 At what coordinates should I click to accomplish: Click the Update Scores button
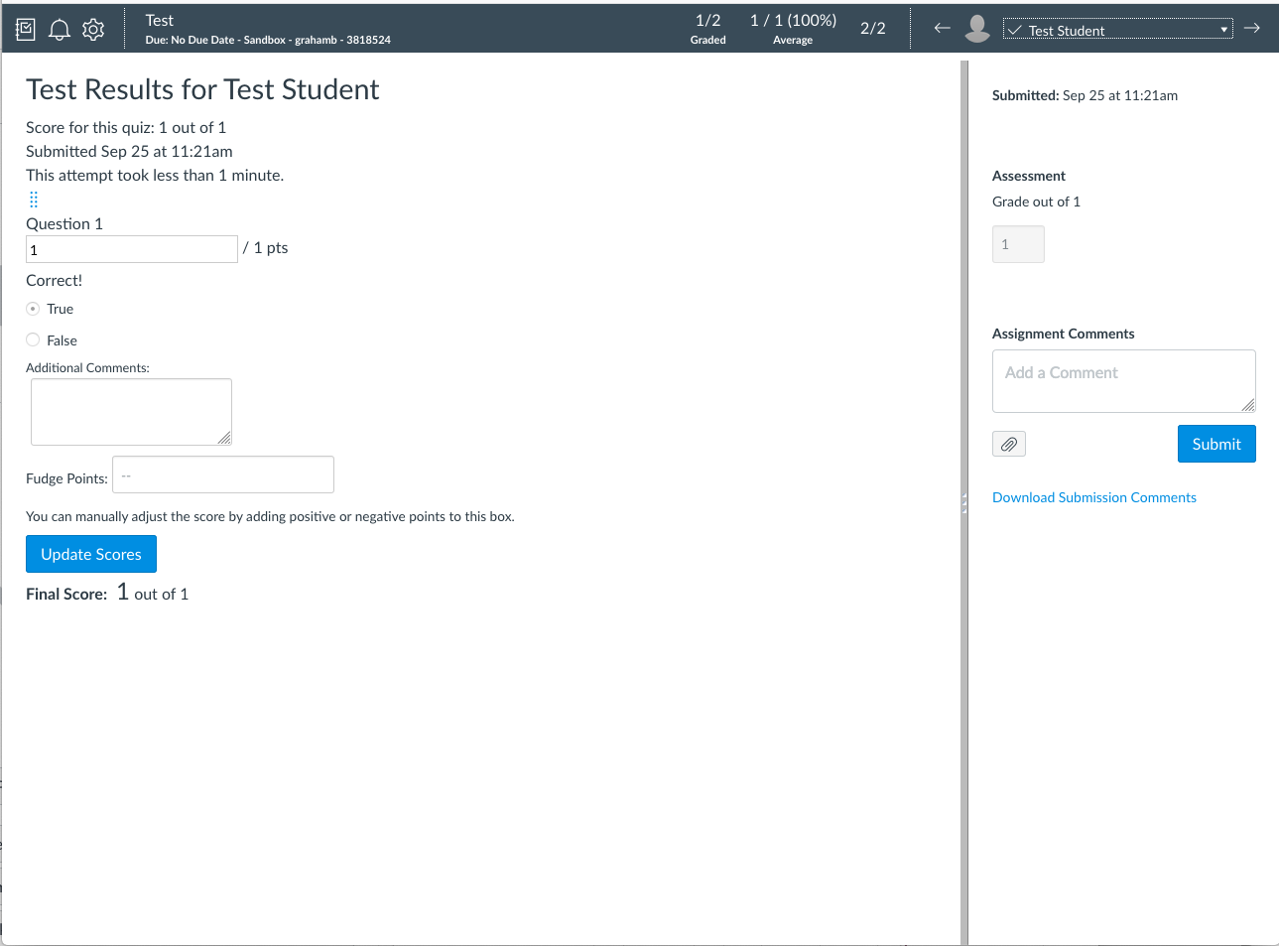(x=91, y=554)
